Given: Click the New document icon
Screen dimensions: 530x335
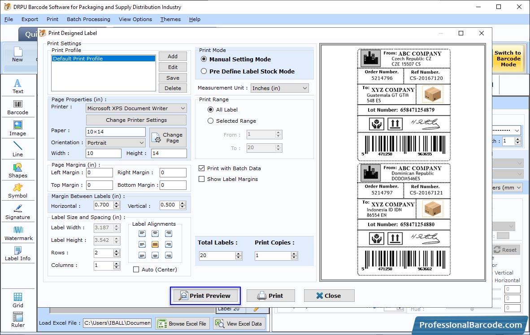Looking at the screenshot, I should point(17,55).
